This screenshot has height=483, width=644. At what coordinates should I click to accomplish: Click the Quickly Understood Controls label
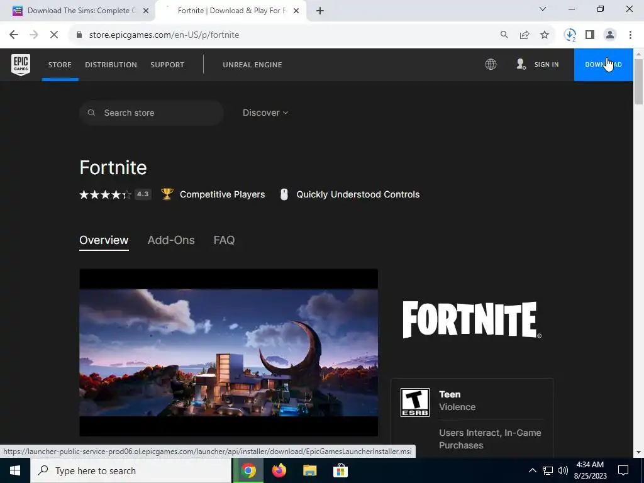pyautogui.click(x=358, y=194)
